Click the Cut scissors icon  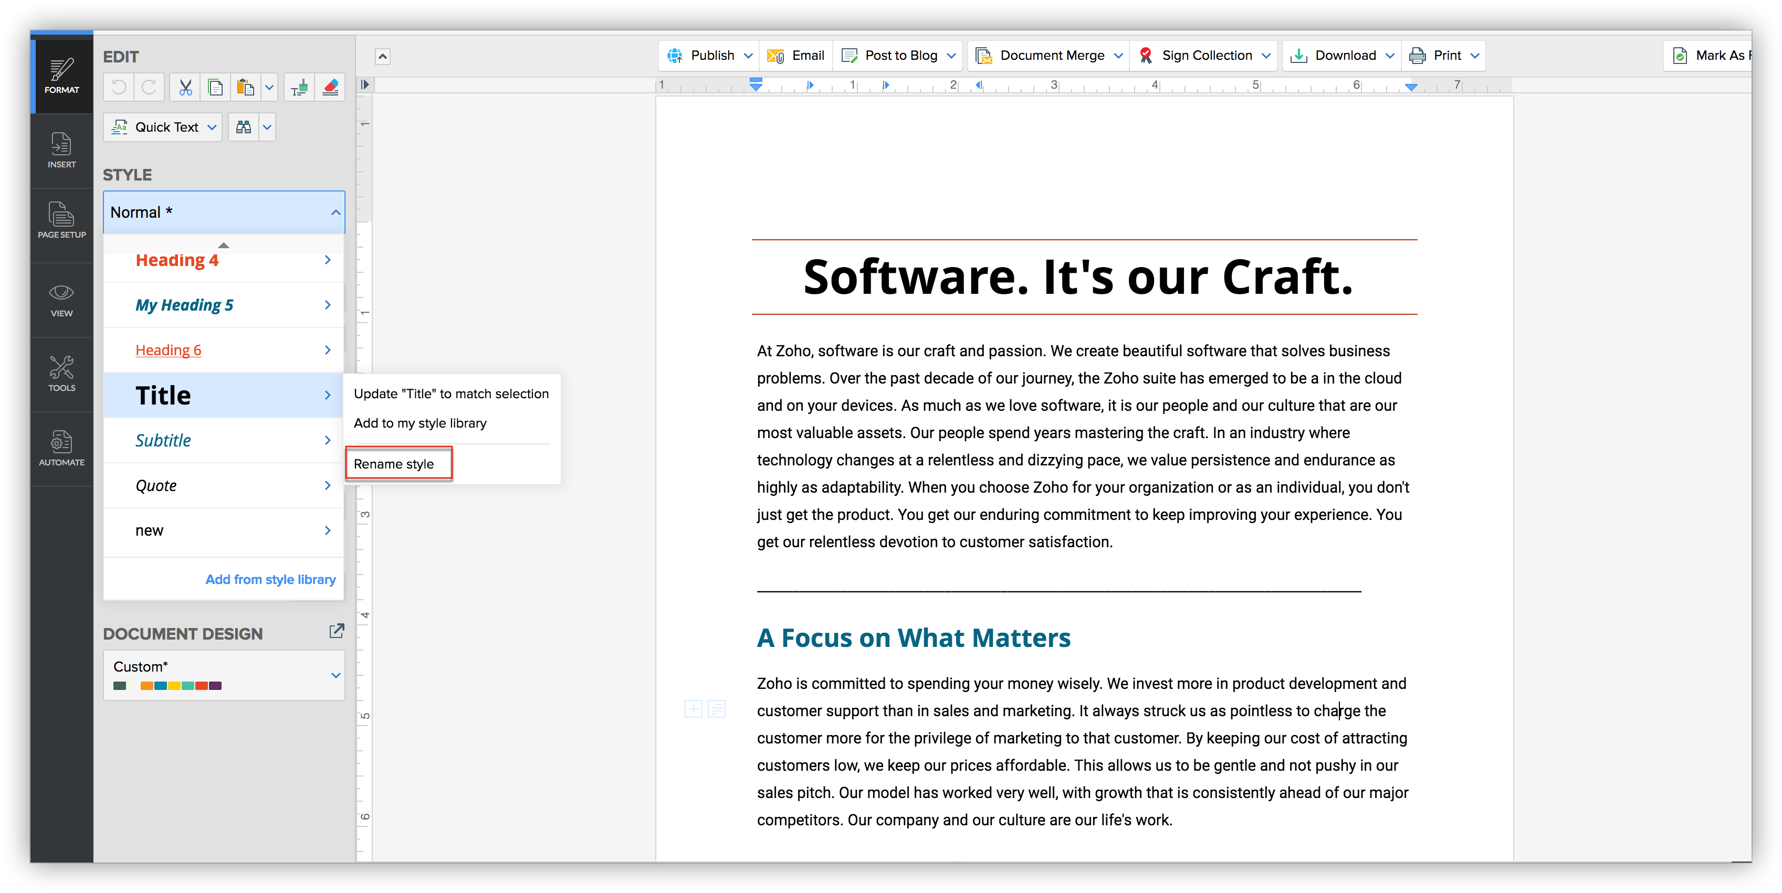(x=185, y=87)
